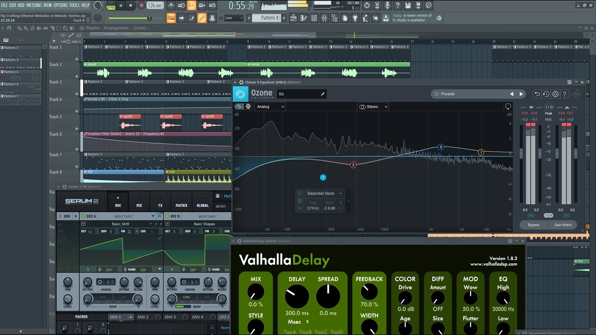596x335 pixels.
Task: Click the Ozone Bypass button
Action: (x=534, y=225)
